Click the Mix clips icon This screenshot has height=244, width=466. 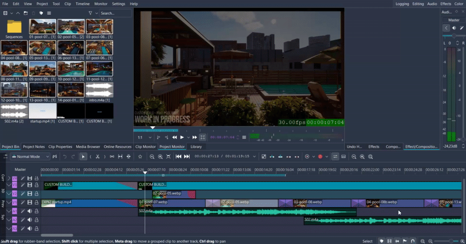264,156
